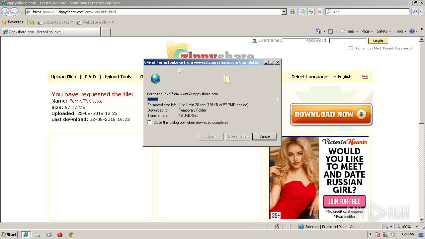Click the Action Center flag tray icon
The height and width of the screenshot is (239, 425).
pyautogui.click(x=378, y=235)
